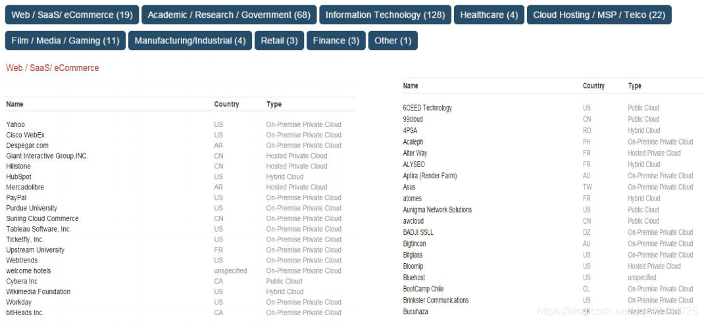Open the Web / SaaS/ eCommerce (19) category

point(72,15)
